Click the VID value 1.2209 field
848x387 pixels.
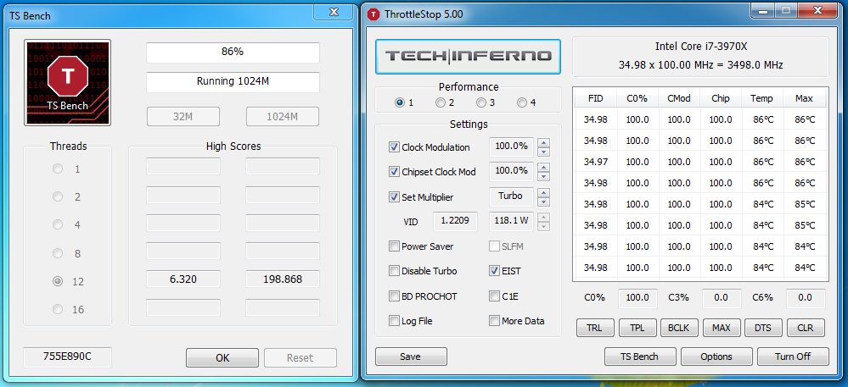point(455,221)
